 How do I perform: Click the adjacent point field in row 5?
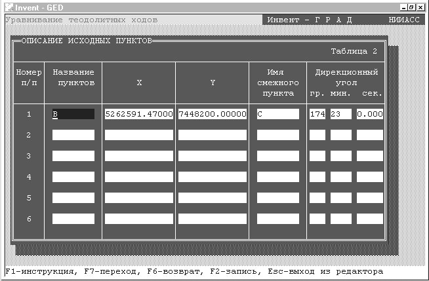tap(278, 198)
